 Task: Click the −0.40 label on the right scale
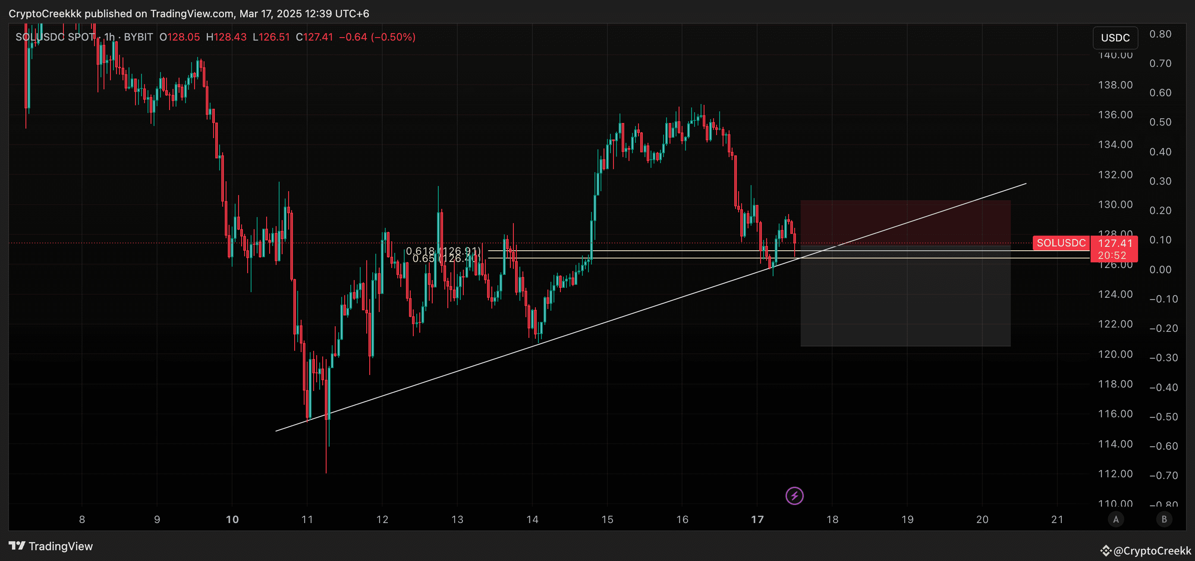click(x=1164, y=388)
